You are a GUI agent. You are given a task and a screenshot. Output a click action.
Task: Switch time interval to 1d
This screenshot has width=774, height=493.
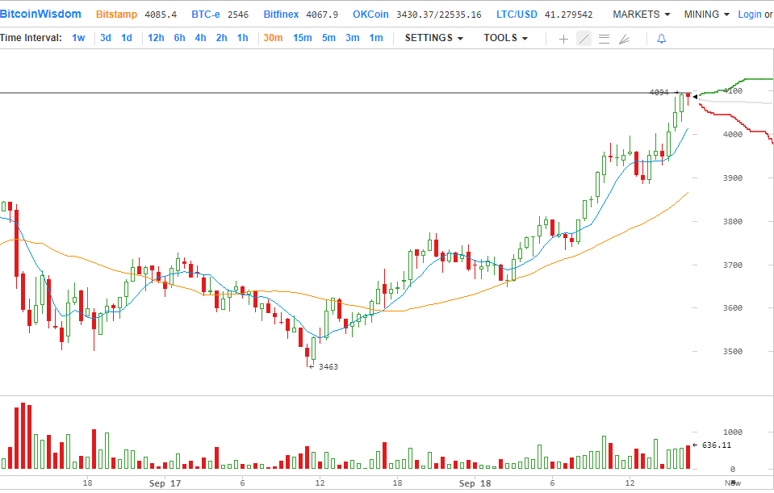tap(127, 38)
